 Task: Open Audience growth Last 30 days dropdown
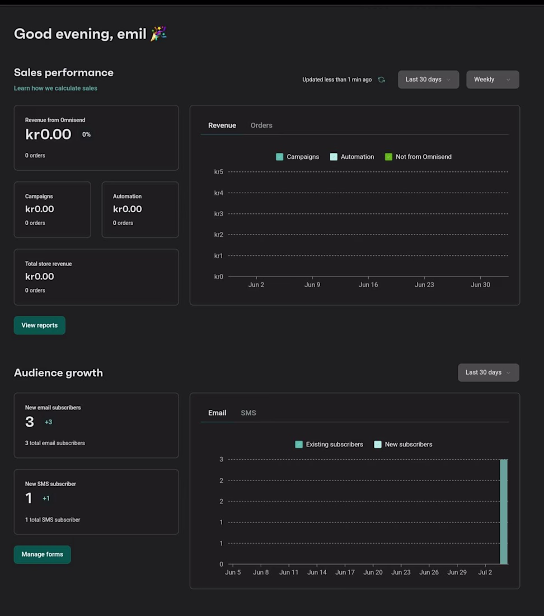(488, 372)
